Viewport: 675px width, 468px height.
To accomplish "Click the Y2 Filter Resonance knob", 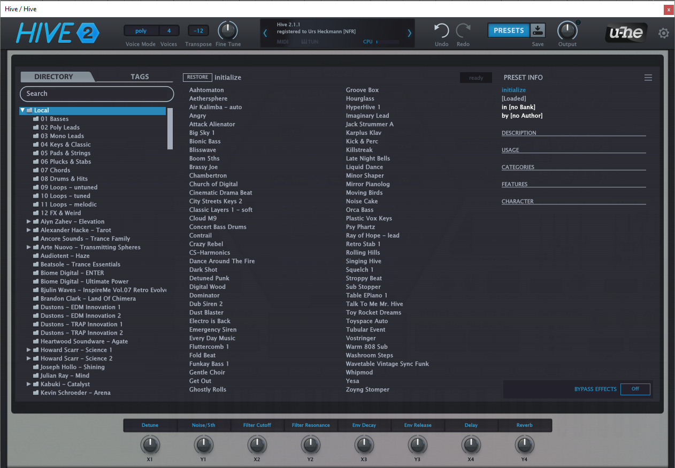I will point(311,444).
